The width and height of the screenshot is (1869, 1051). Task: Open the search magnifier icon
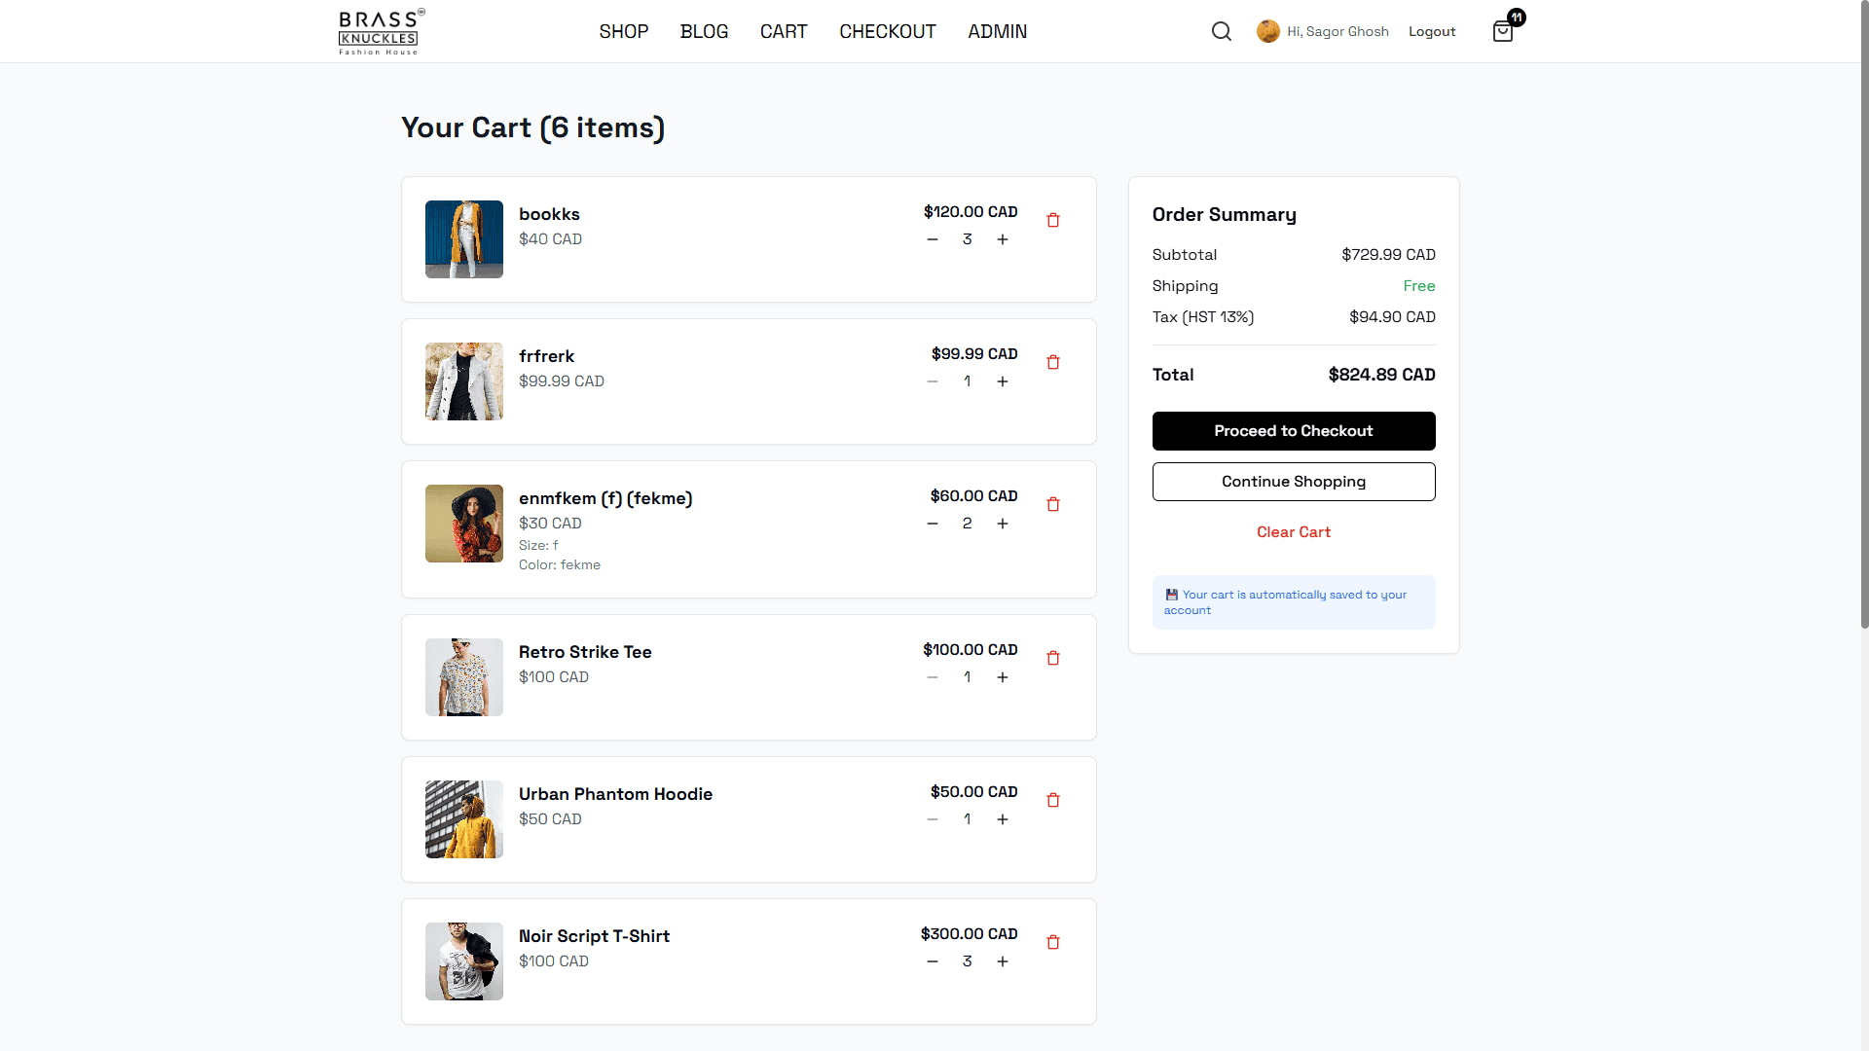pyautogui.click(x=1222, y=31)
